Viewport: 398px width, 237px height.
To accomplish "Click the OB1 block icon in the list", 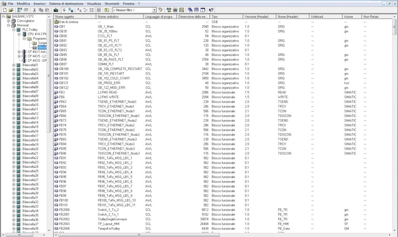I will point(57,27).
